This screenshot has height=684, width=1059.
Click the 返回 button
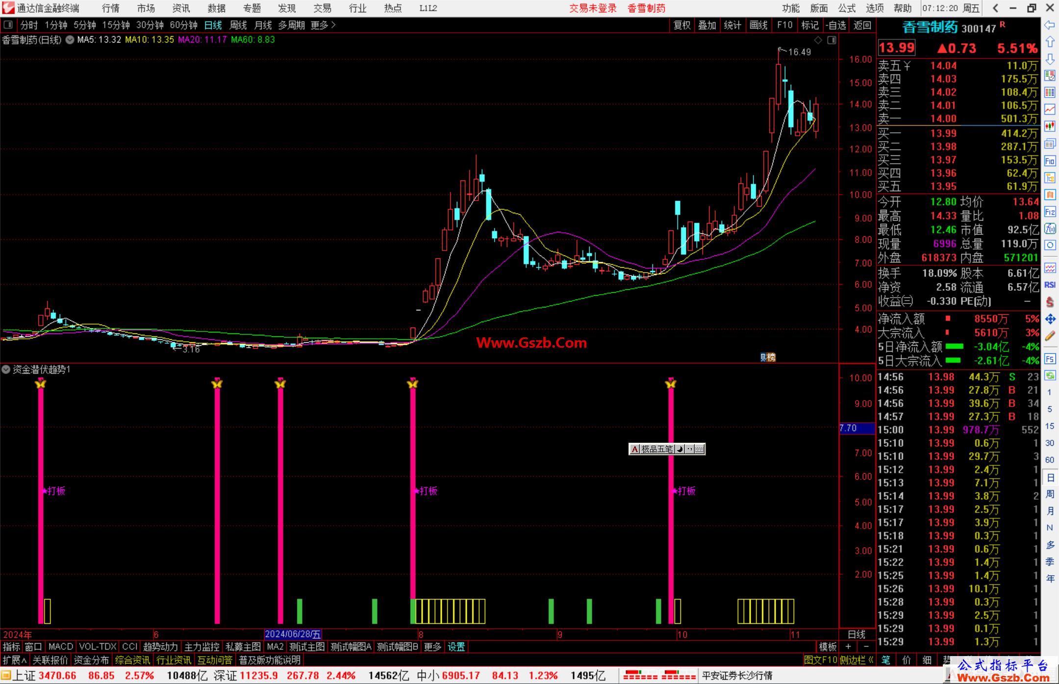862,25
